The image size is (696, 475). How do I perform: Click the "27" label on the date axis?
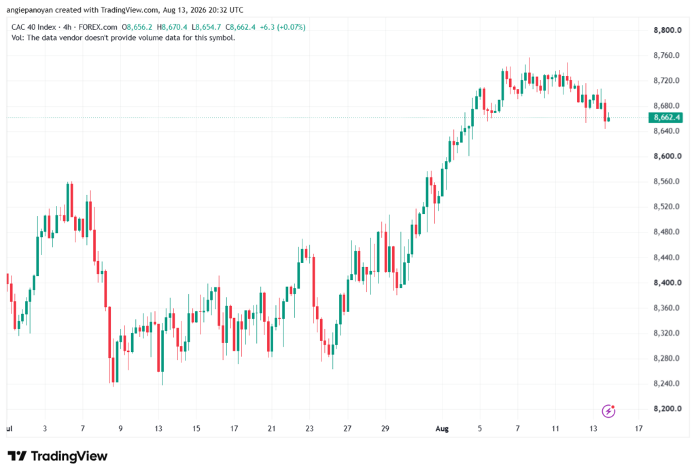(x=347, y=428)
